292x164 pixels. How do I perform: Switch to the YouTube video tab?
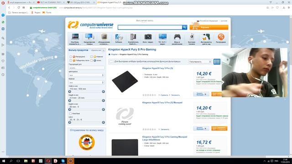(x=51, y=2)
